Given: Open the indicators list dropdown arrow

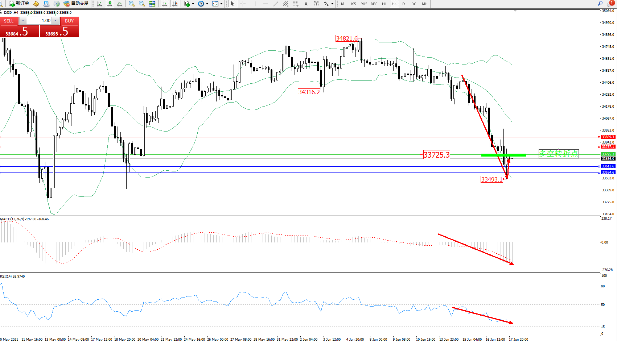Looking at the screenshot, I should coord(193,4).
